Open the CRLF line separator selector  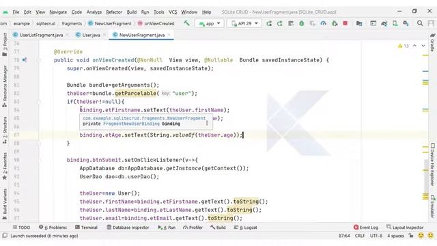pyautogui.click(x=360, y=236)
